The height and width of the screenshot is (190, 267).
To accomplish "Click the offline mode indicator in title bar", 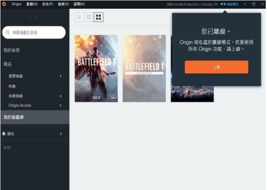I will point(229,4).
